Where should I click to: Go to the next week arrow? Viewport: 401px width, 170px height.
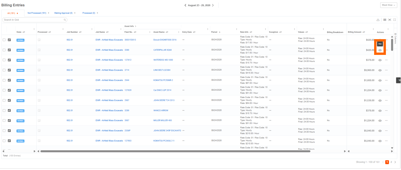213,5
